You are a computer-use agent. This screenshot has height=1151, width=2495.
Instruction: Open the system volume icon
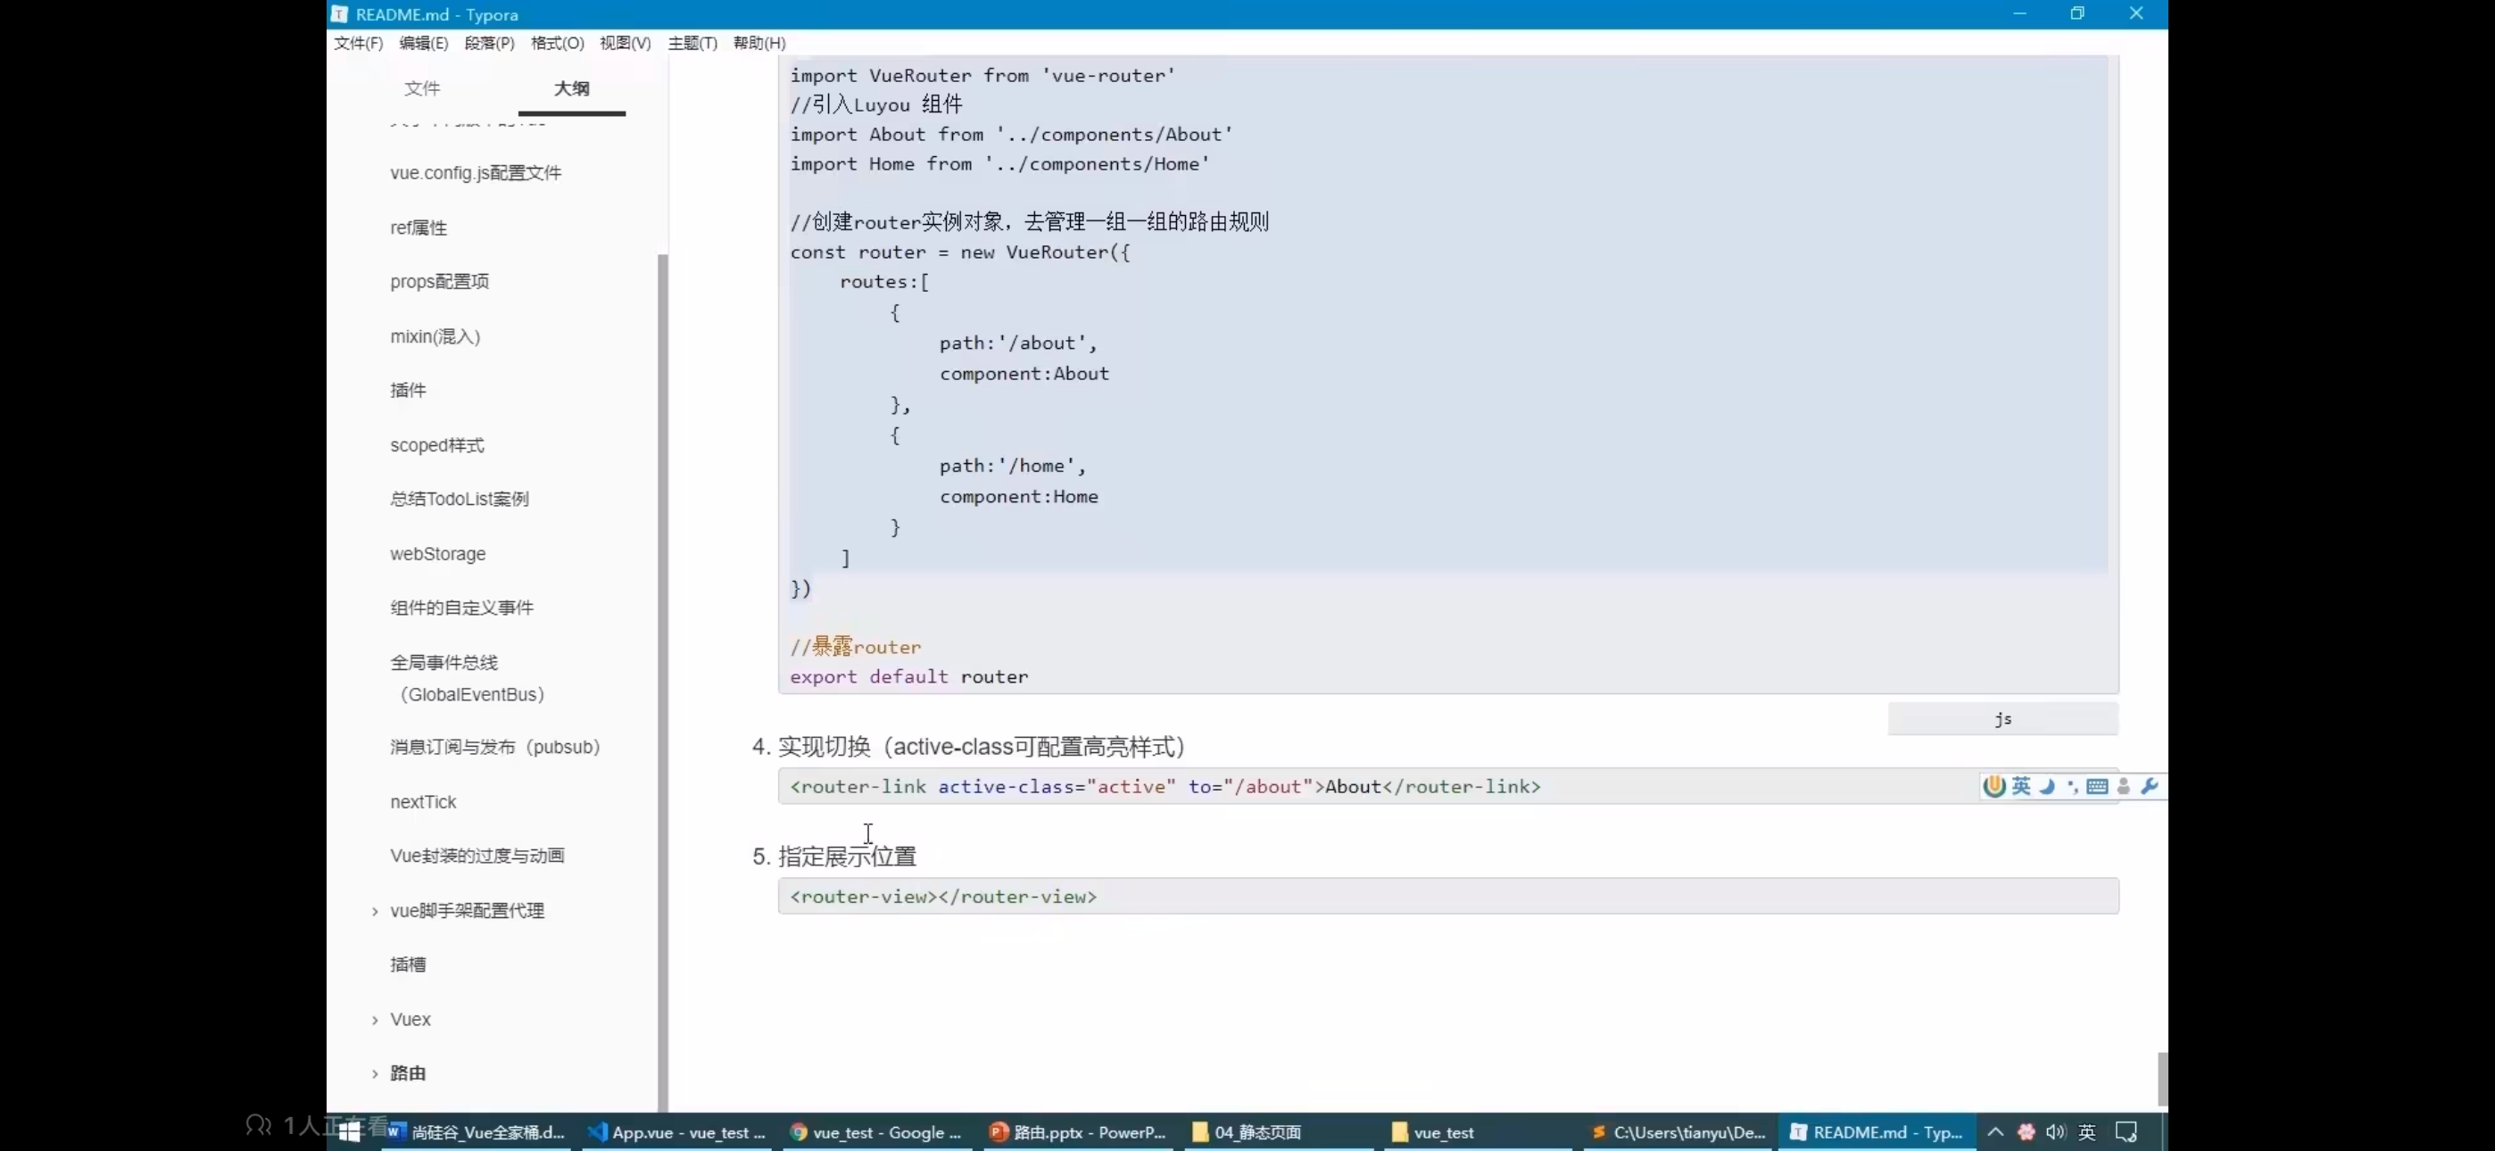coord(2055,1131)
